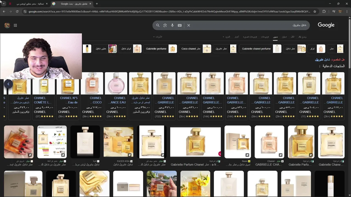Viewport: 351px width, 197px height.
Task: Expand the الأدوات tools dropdown
Action: click(x=157, y=37)
